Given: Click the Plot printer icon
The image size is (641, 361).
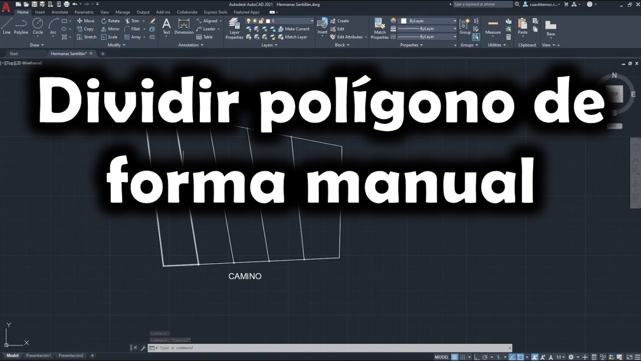Looking at the screenshot, I should click(x=67, y=4).
